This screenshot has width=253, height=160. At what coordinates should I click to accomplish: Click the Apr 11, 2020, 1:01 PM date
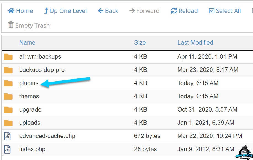[x=207, y=57]
